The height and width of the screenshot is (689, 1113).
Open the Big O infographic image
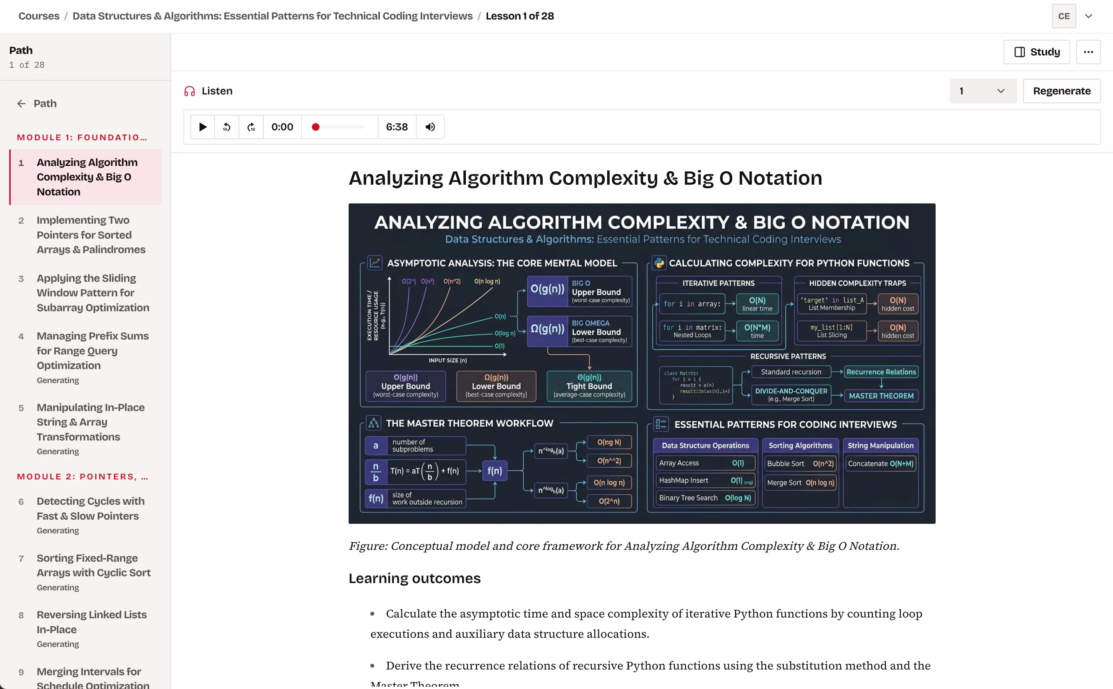click(x=642, y=363)
